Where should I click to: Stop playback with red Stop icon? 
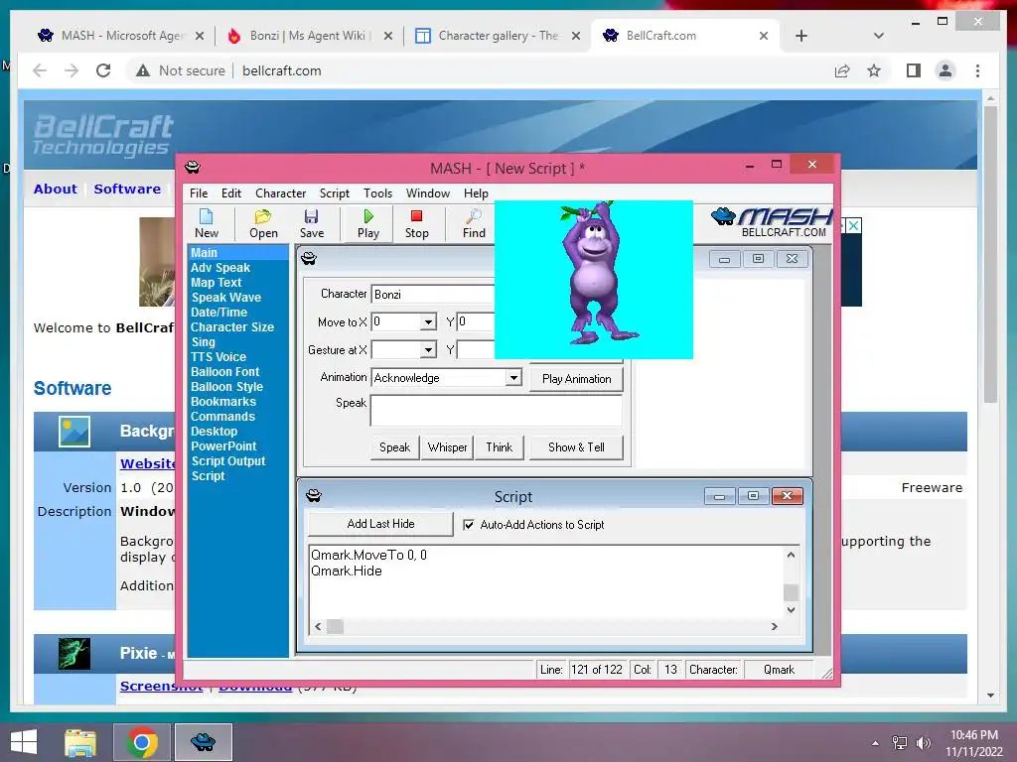pyautogui.click(x=416, y=223)
